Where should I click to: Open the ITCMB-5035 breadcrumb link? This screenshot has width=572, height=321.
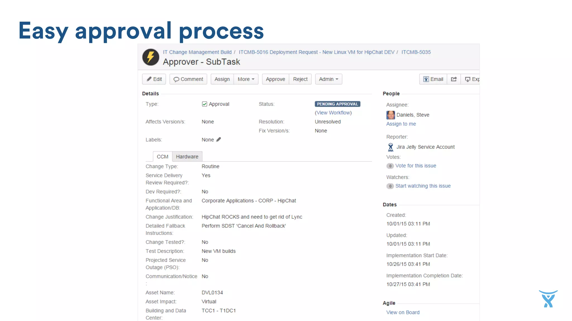(x=416, y=52)
